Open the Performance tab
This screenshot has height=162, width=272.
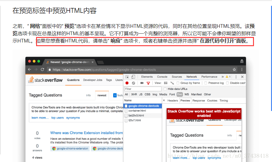pos(209,77)
